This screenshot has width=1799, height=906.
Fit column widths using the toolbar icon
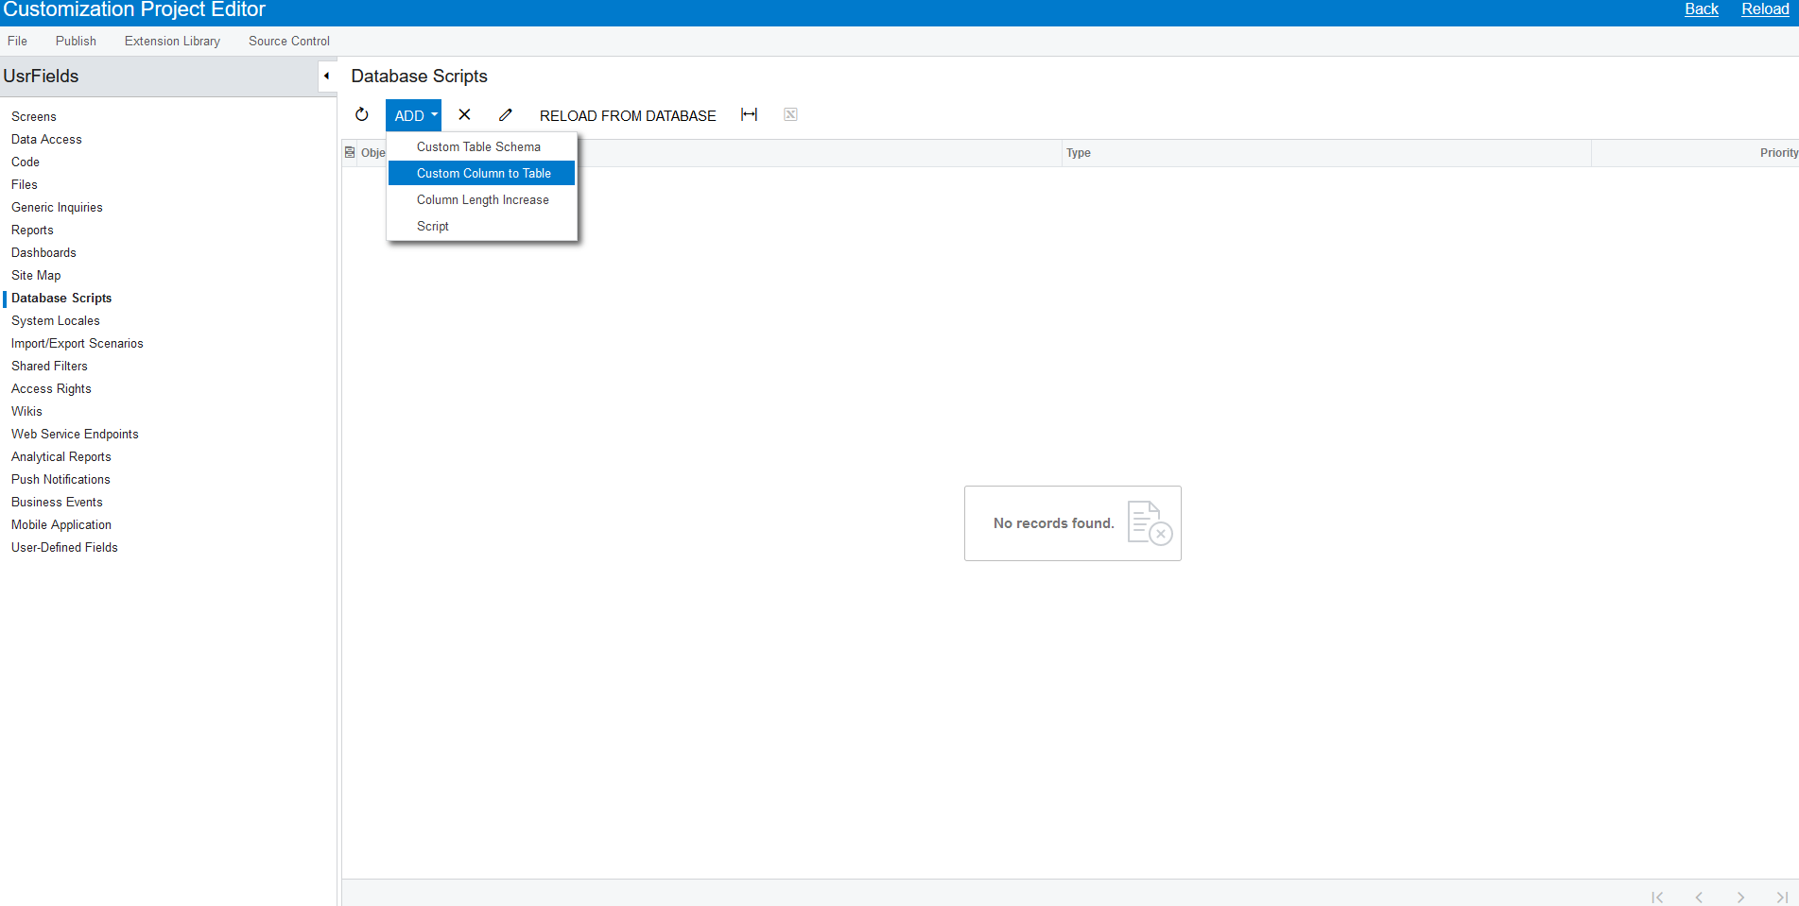click(750, 114)
